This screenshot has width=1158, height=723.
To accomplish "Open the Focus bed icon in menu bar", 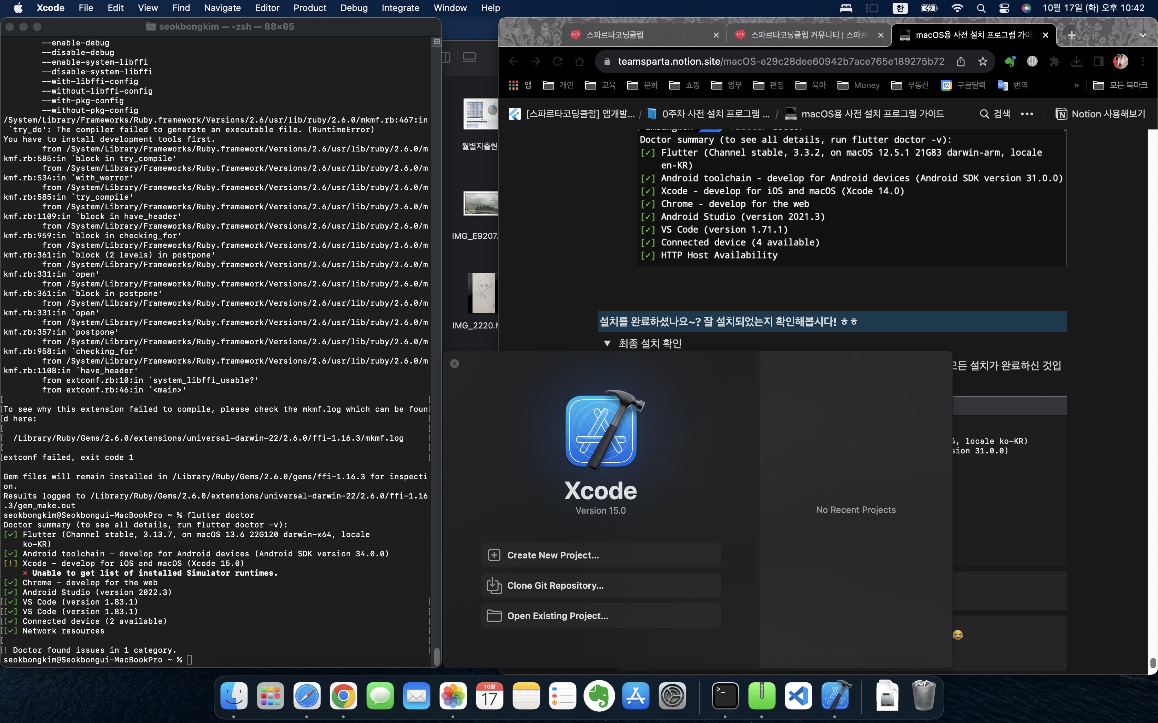I will click(846, 8).
